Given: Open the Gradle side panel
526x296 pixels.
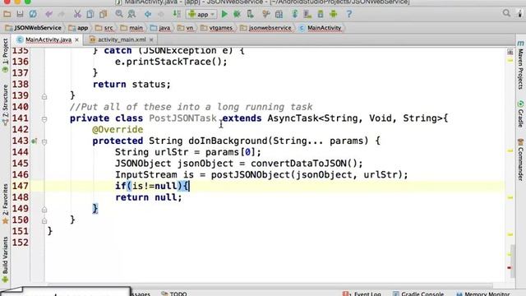Looking at the screenshot, I should tap(520, 114).
